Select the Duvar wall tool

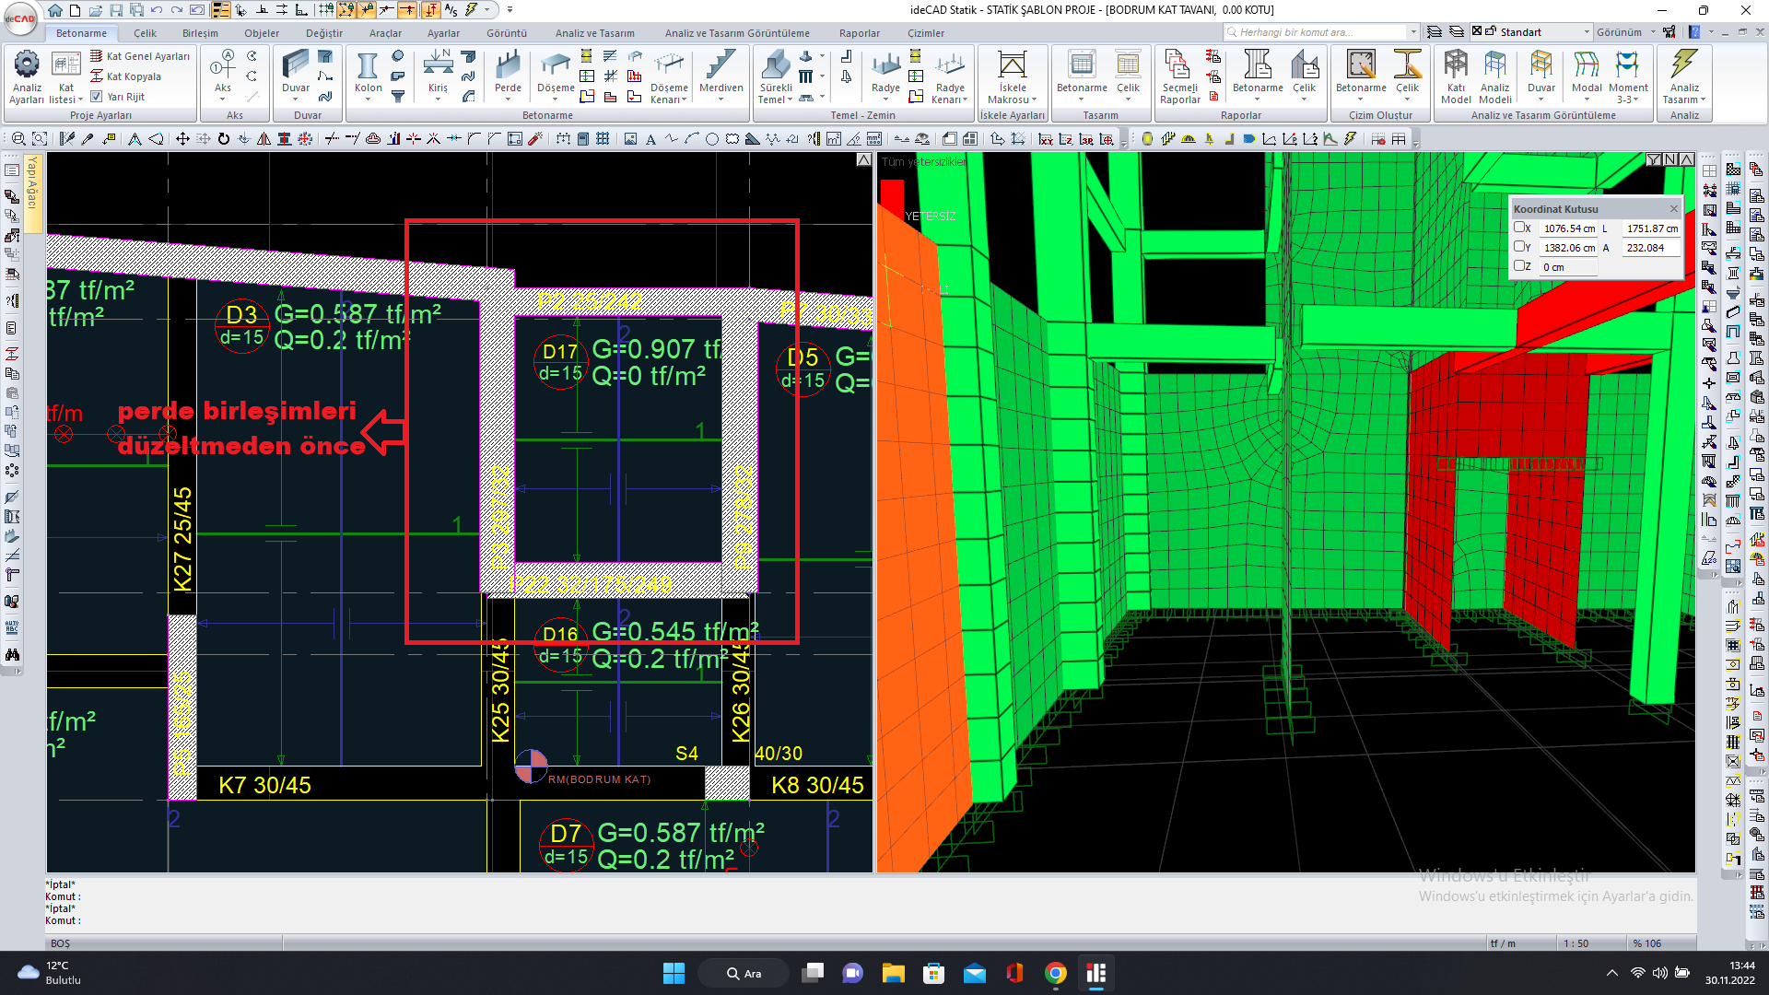[296, 76]
